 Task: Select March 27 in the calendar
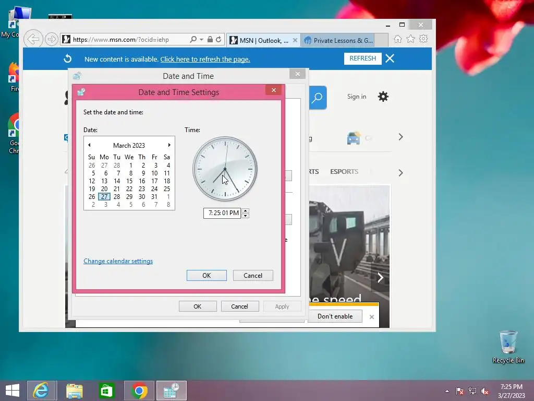click(x=104, y=197)
